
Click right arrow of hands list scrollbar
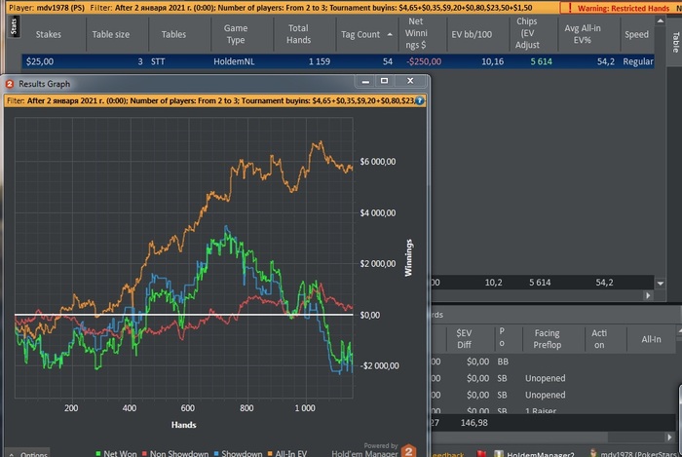point(669,437)
